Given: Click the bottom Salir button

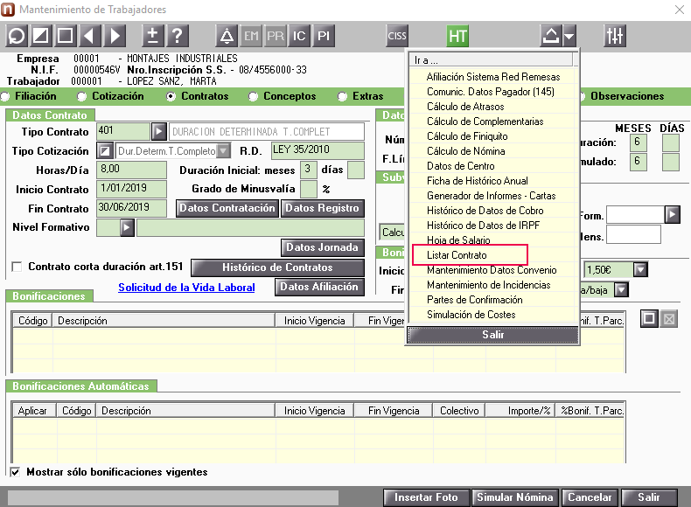Looking at the screenshot, I should click(649, 497).
